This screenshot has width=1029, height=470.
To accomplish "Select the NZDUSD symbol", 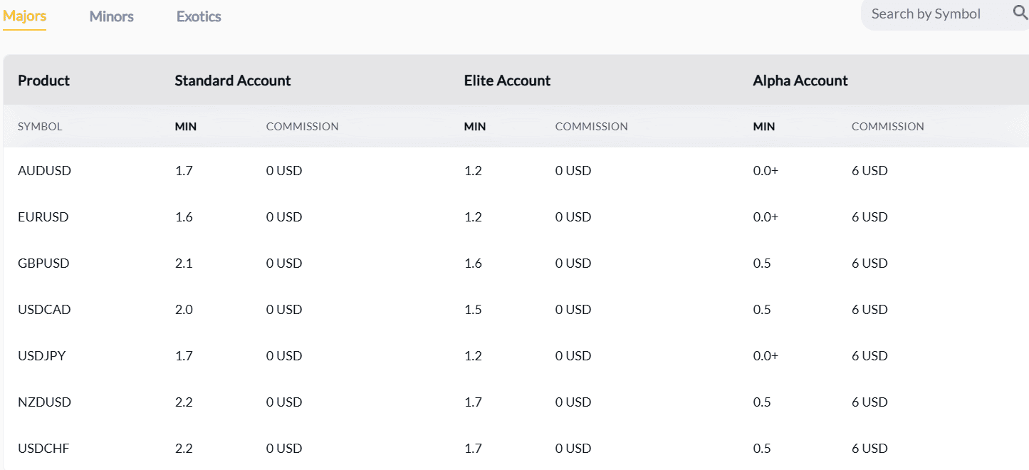I will click(x=44, y=402).
